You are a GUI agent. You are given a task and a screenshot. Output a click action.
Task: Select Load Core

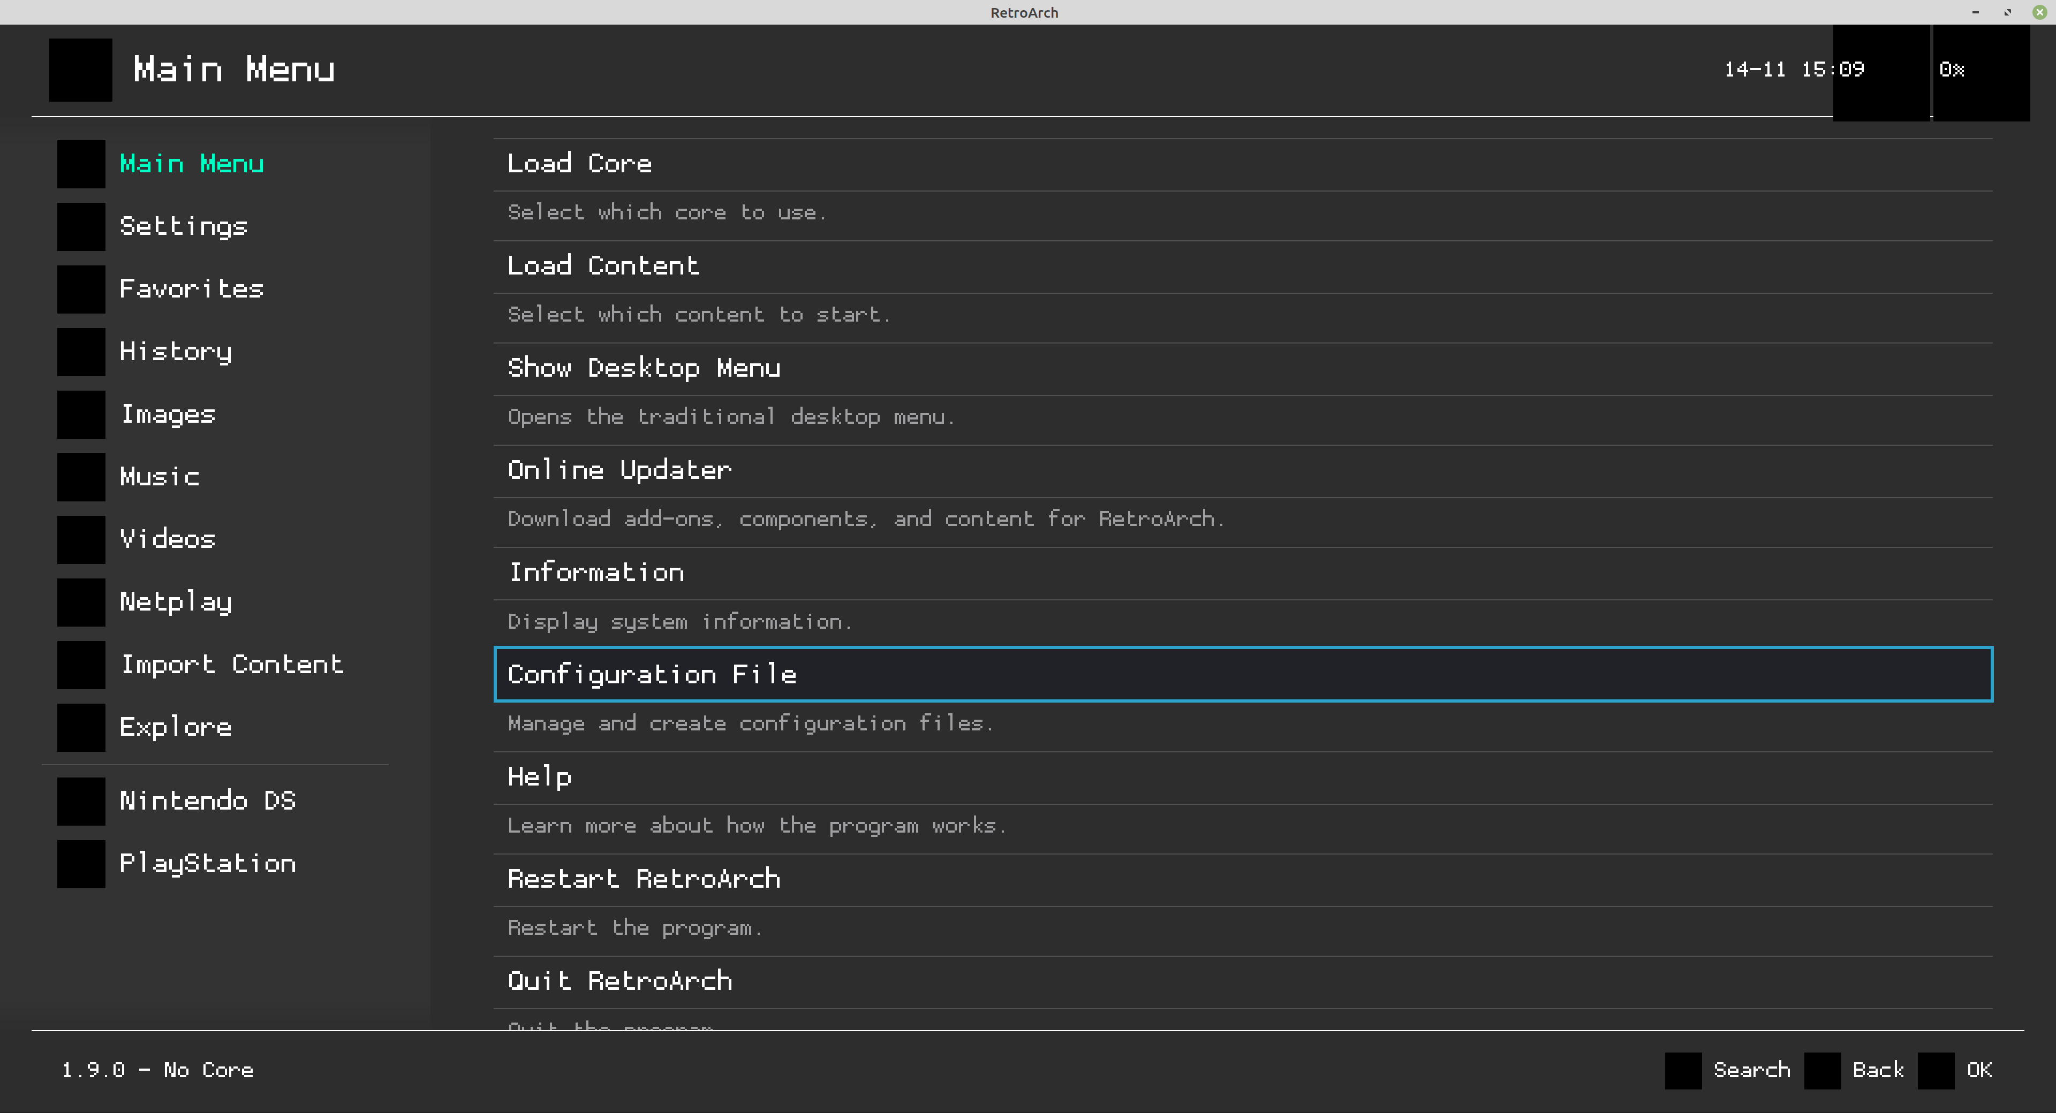pyautogui.click(x=580, y=163)
